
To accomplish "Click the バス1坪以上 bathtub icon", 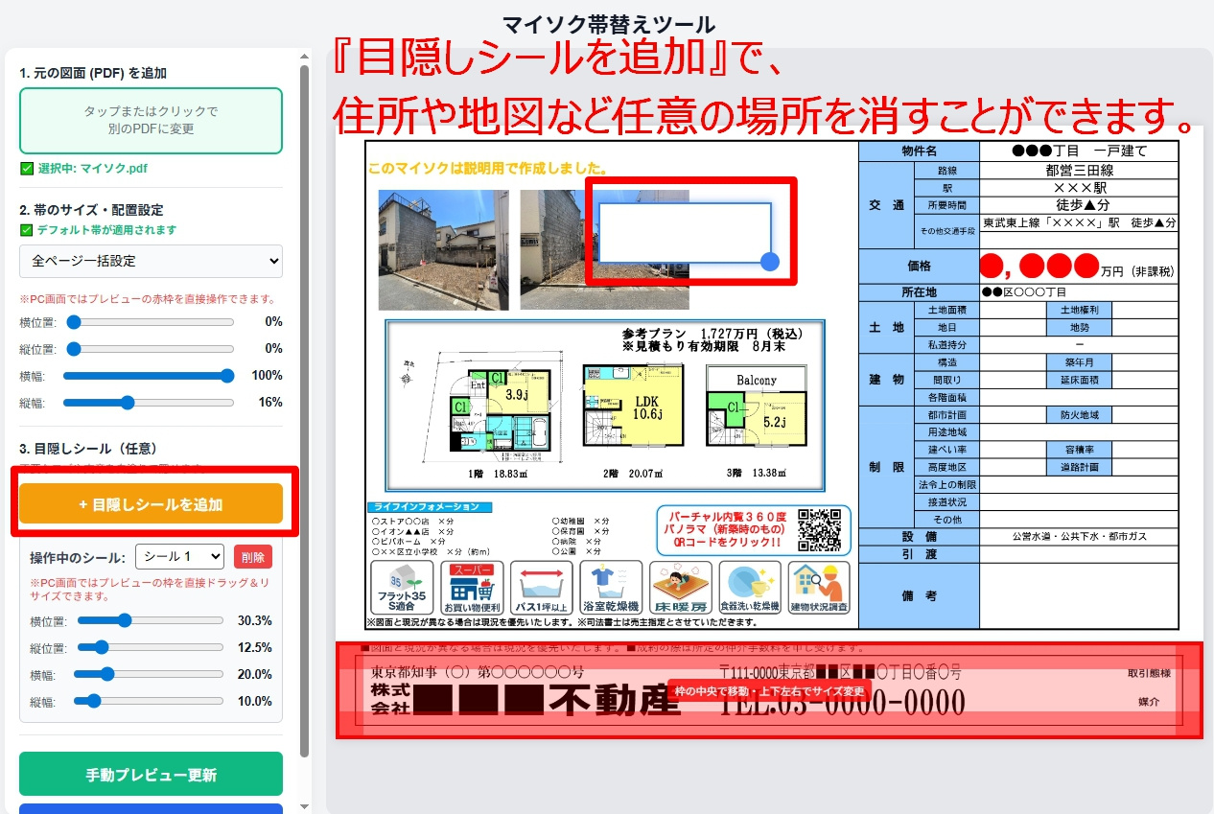I will pyautogui.click(x=541, y=588).
